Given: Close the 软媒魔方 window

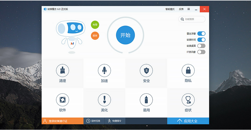Looking at the screenshot, I should (204, 9).
